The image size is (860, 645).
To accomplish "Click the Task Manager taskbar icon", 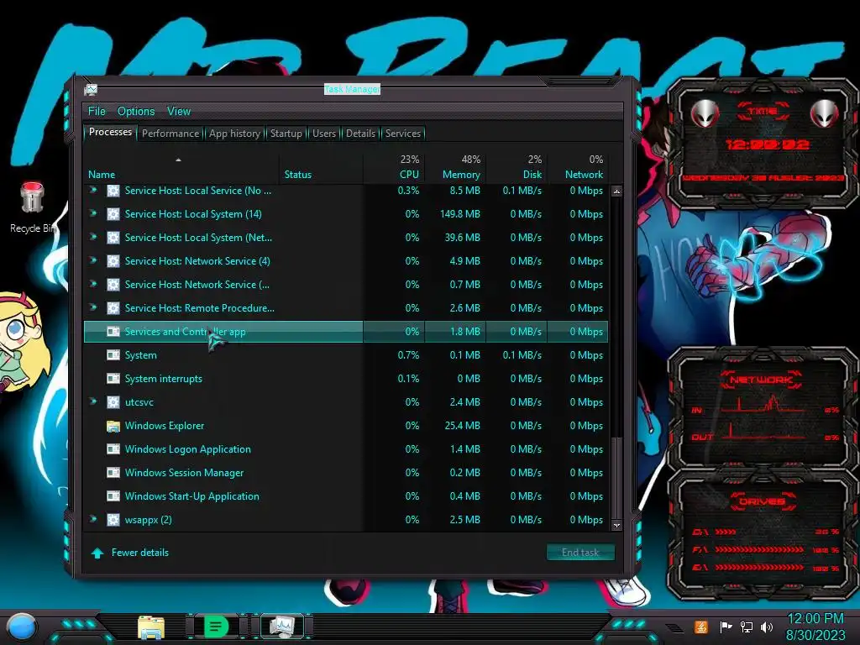I will [x=281, y=627].
